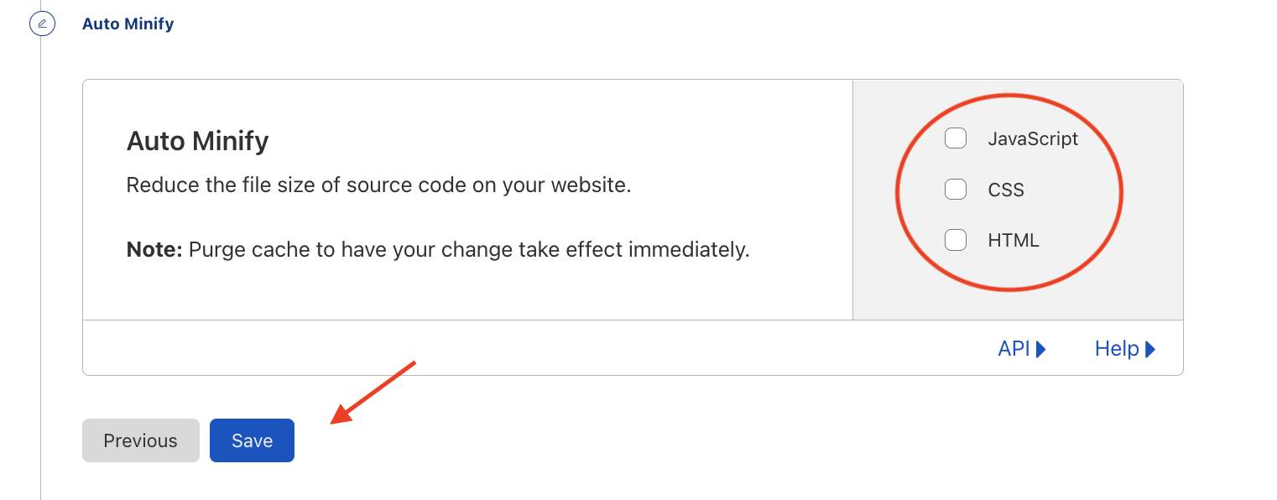The image size is (1277, 500).
Task: Click the large Auto Minify card heading
Action: tap(197, 141)
